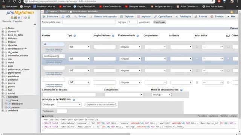Open Predeterminado dropdown for Id row
This screenshot has width=241, height=135.
(x=130, y=47)
